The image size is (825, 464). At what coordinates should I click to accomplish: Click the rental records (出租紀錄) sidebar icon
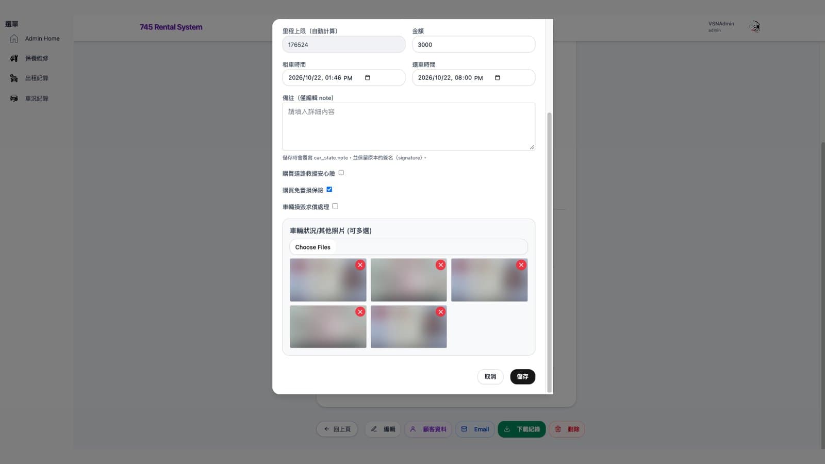click(14, 78)
